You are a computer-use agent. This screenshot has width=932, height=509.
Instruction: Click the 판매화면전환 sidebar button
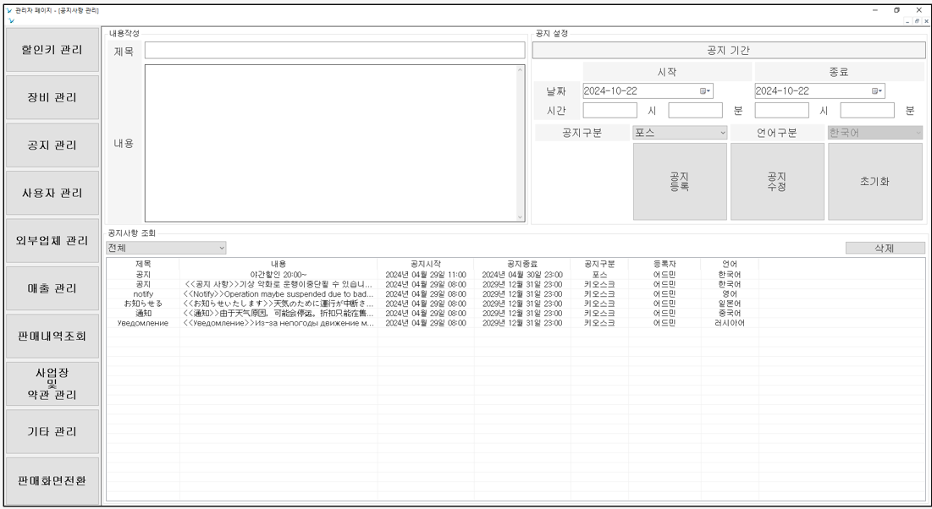[52, 480]
